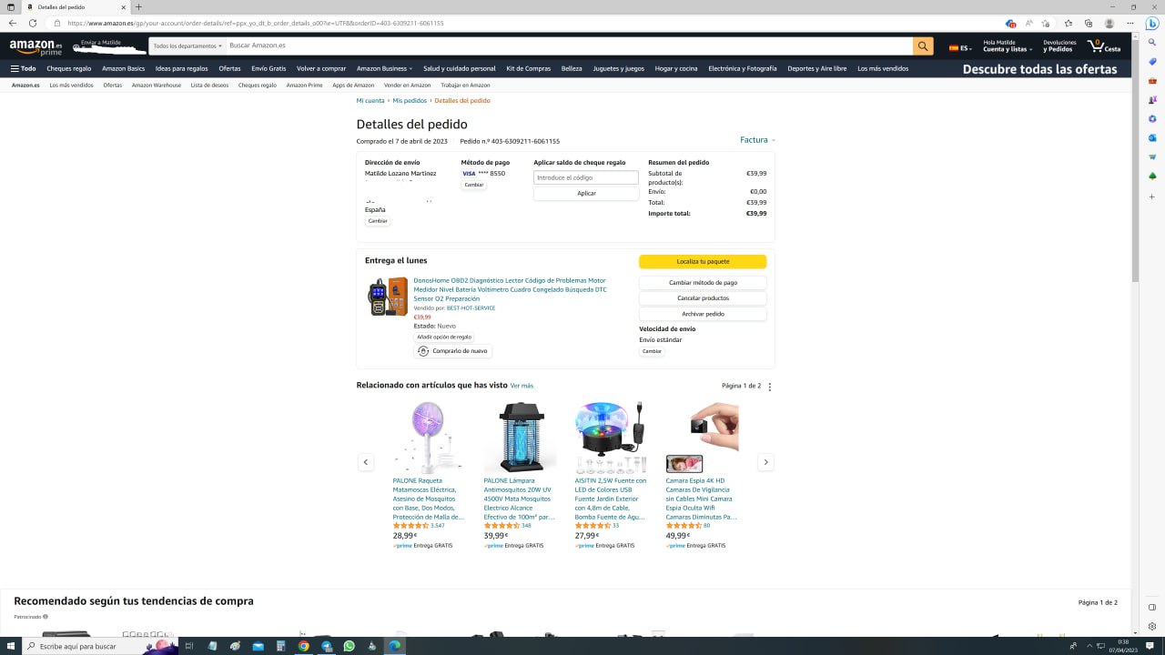The width and height of the screenshot is (1165, 655).
Task: Click the Comprarlo de nuevo button
Action: coord(452,351)
